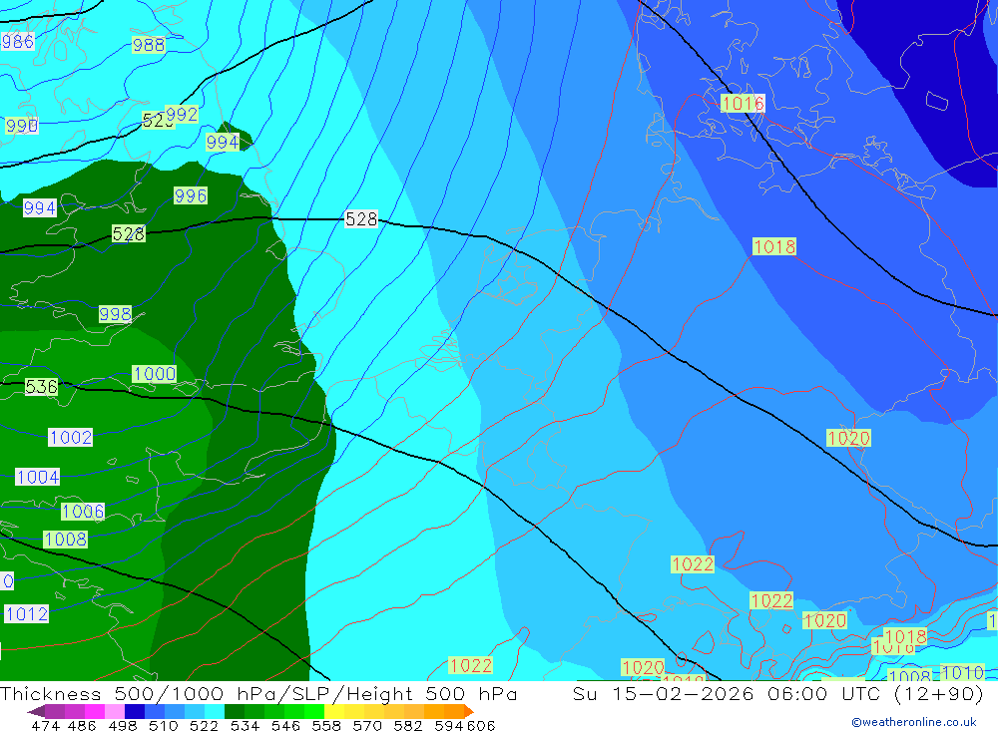Click the 1002 isobar label

(71, 438)
